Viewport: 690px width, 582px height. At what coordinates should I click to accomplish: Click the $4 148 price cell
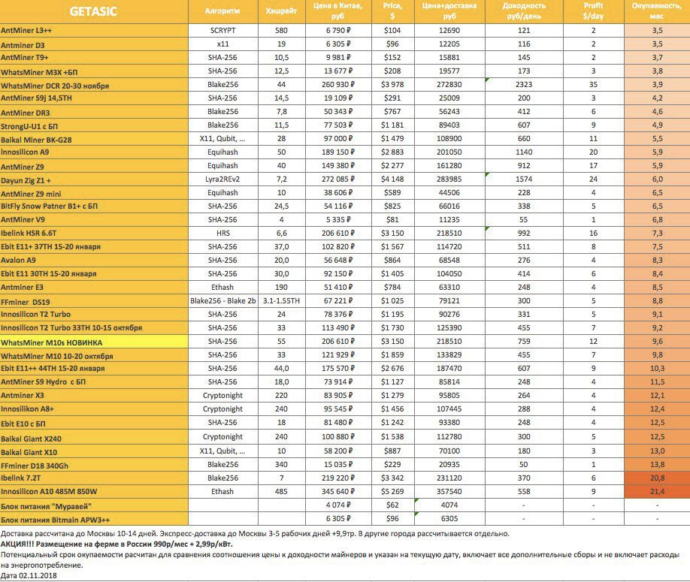pyautogui.click(x=393, y=179)
